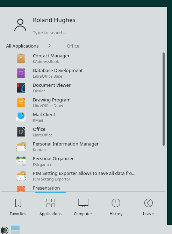Select the Presentation entry text
The width and height of the screenshot is (172, 234).
46,188
